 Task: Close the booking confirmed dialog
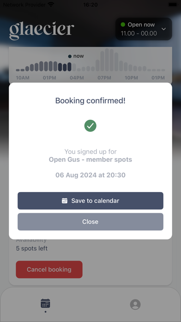(x=90, y=222)
